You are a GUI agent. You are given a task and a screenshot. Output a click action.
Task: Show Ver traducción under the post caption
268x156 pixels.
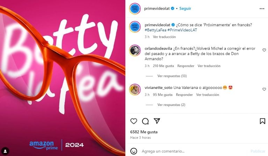coord(164,37)
